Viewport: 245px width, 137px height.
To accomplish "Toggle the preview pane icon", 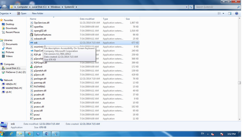I will (x=229, y=14).
